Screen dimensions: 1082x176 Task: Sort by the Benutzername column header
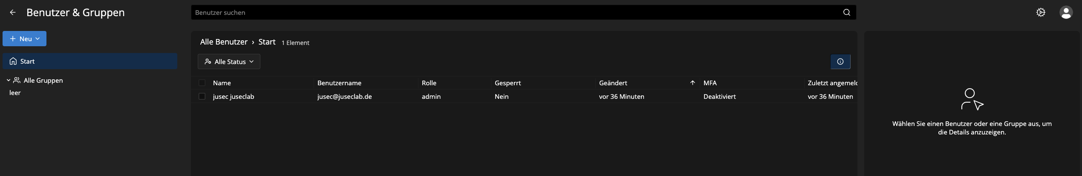pos(339,83)
